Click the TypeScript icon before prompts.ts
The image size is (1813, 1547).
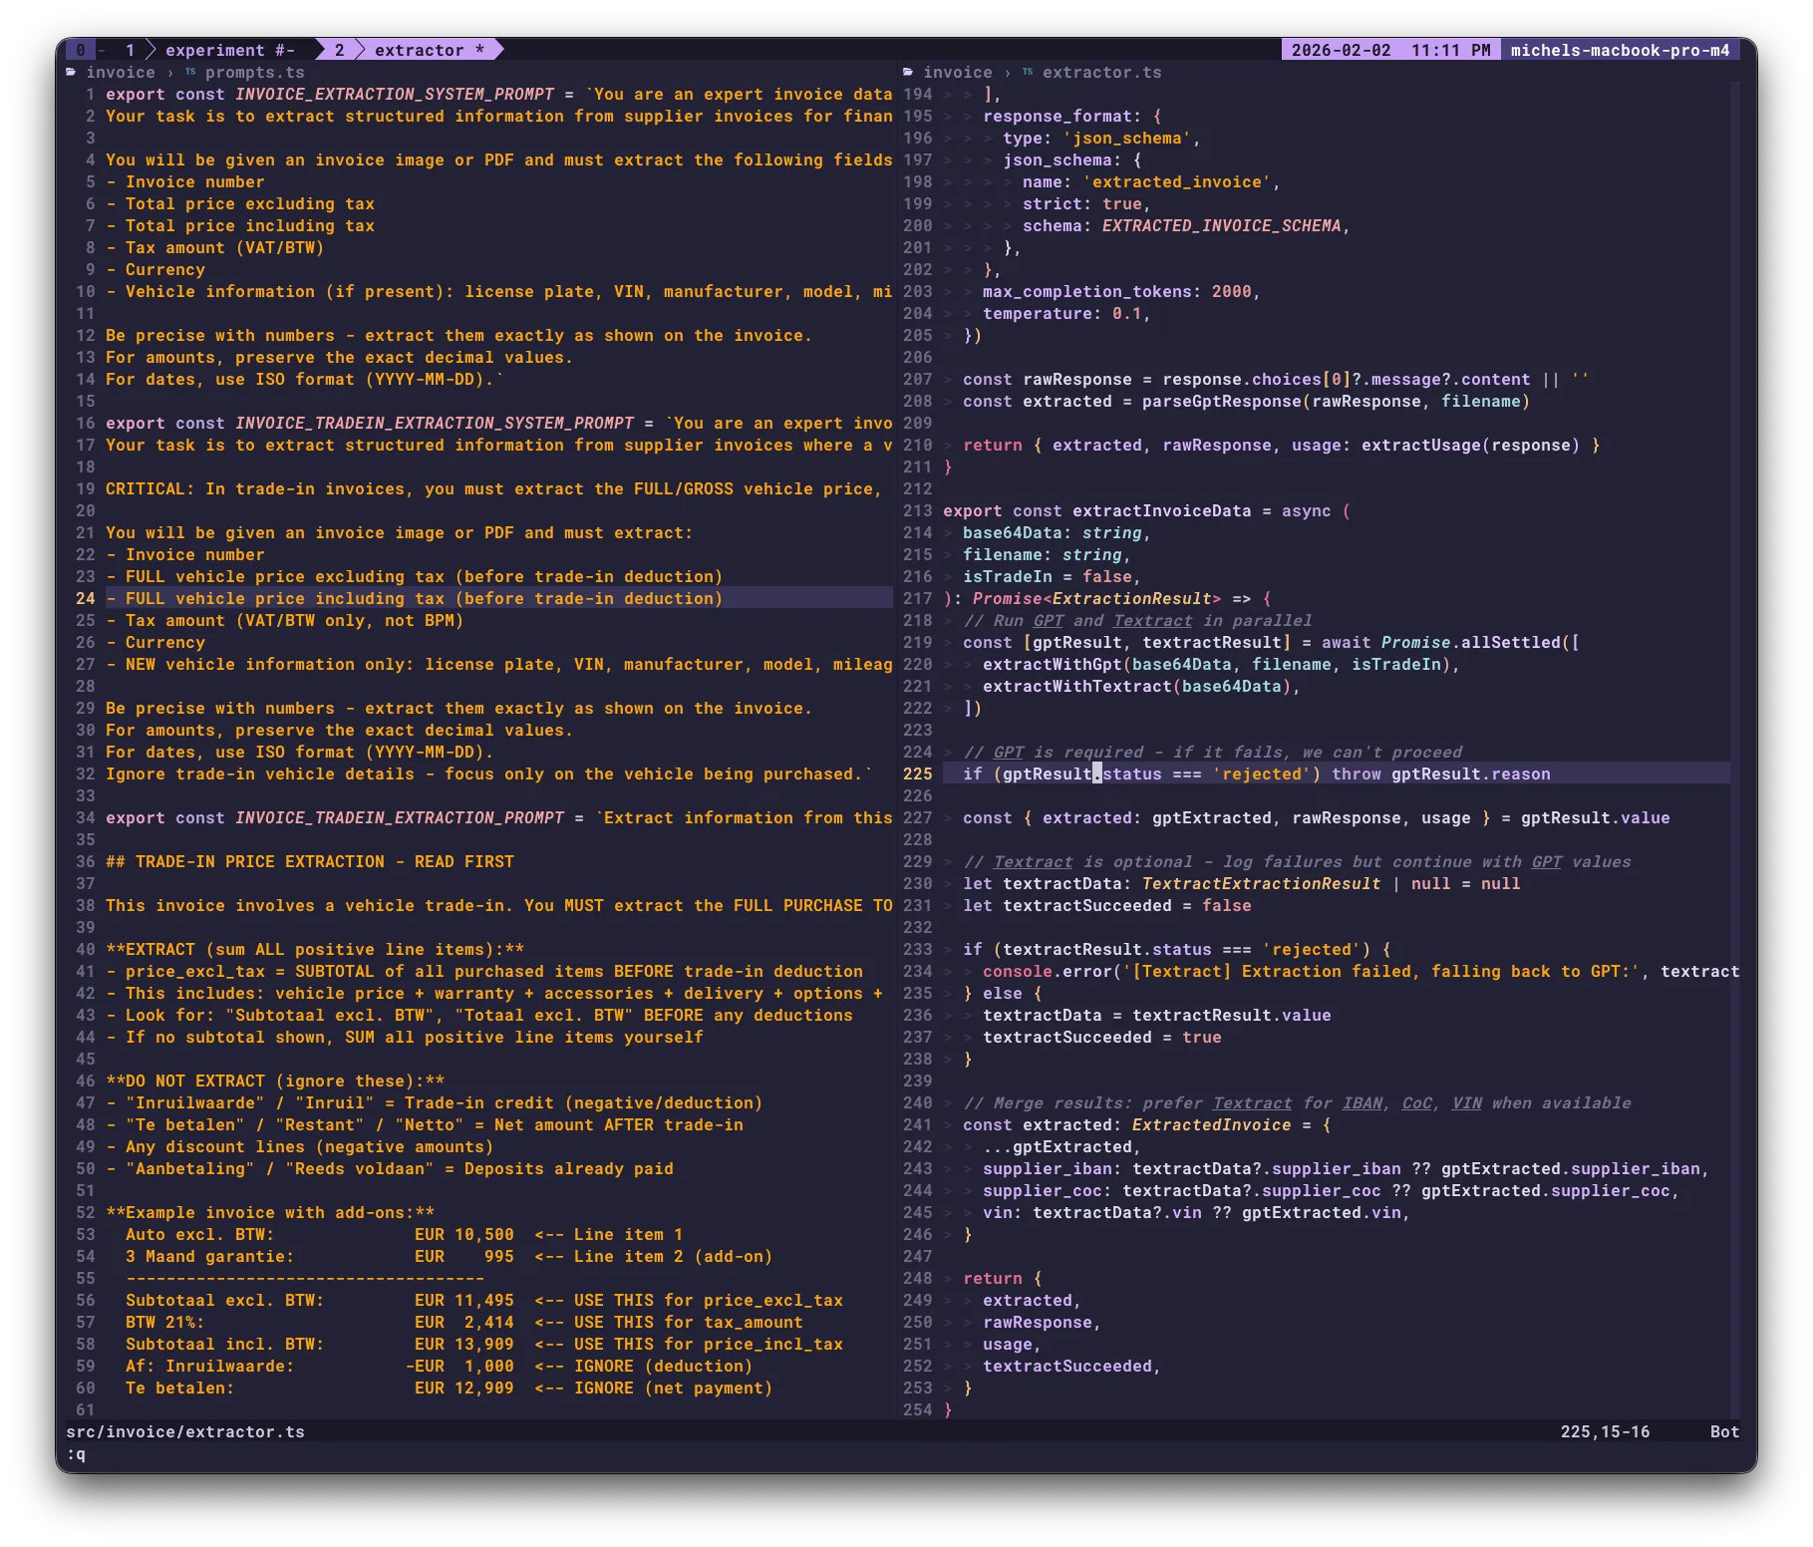coord(190,73)
